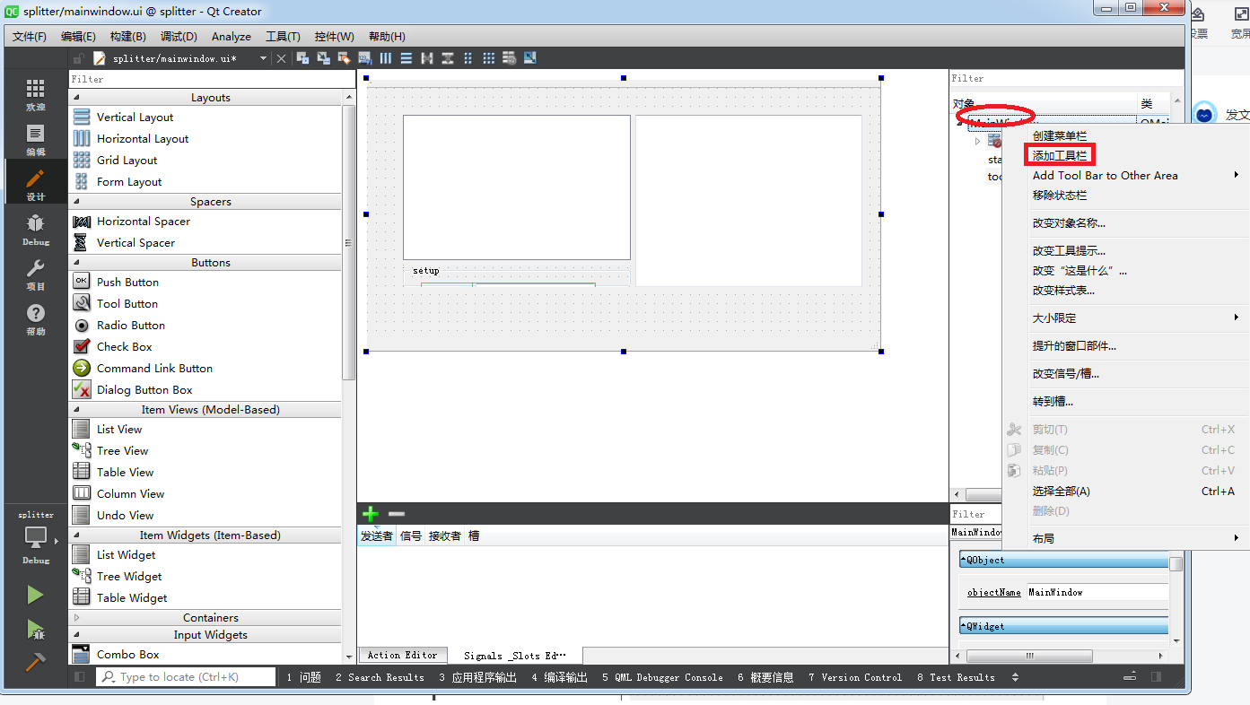1250x705 pixels.
Task: Open 编译输出 output pane
Action: (x=560, y=677)
